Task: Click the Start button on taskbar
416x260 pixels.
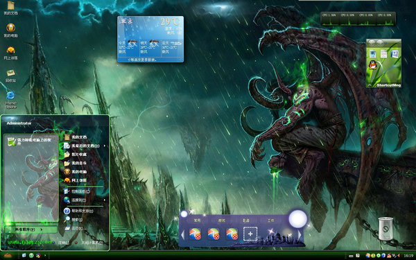Action: pos(8,255)
